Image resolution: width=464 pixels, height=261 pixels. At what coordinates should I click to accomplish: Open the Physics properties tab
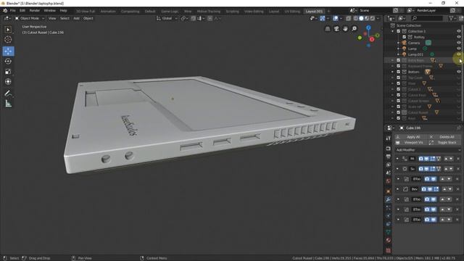coord(389,216)
